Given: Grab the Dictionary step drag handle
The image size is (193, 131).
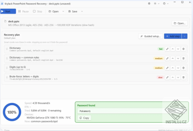Looking at the screenshot, I should [7, 49].
